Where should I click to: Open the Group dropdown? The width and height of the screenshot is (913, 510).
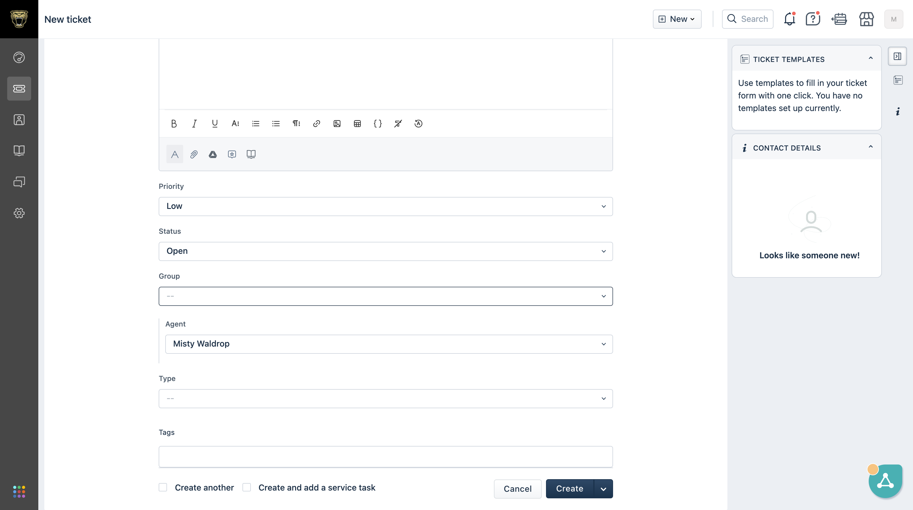pos(386,296)
